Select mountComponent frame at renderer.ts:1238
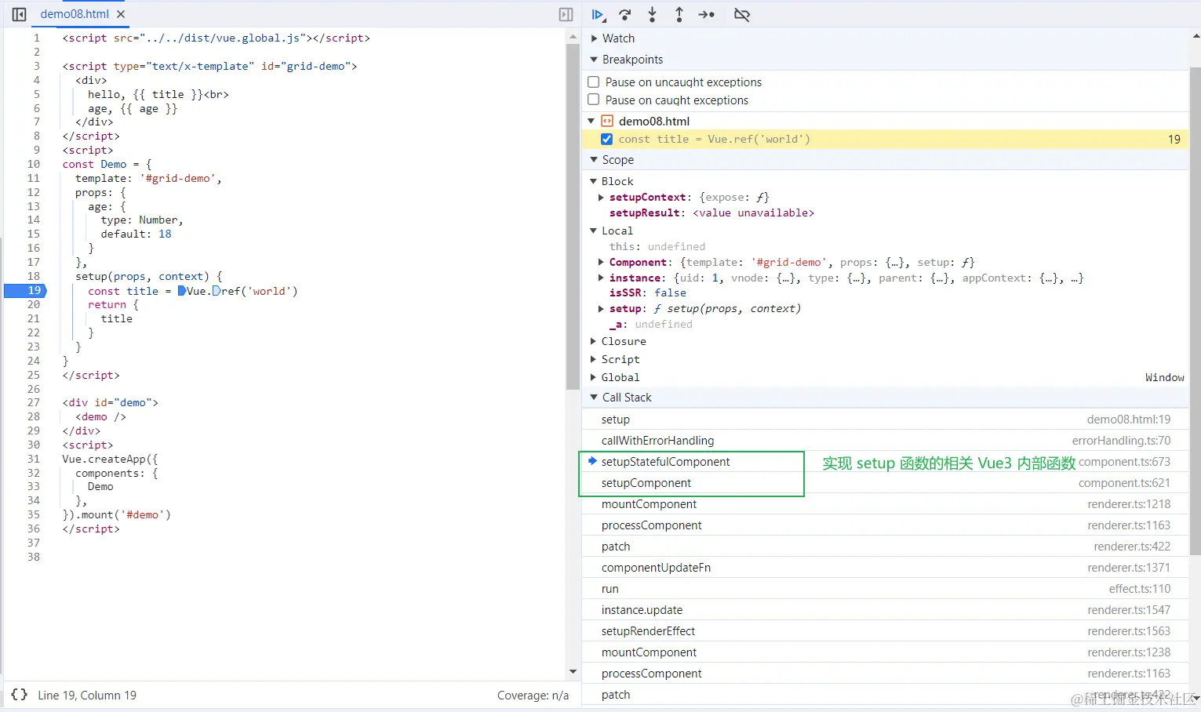The image size is (1201, 712). tap(886, 652)
